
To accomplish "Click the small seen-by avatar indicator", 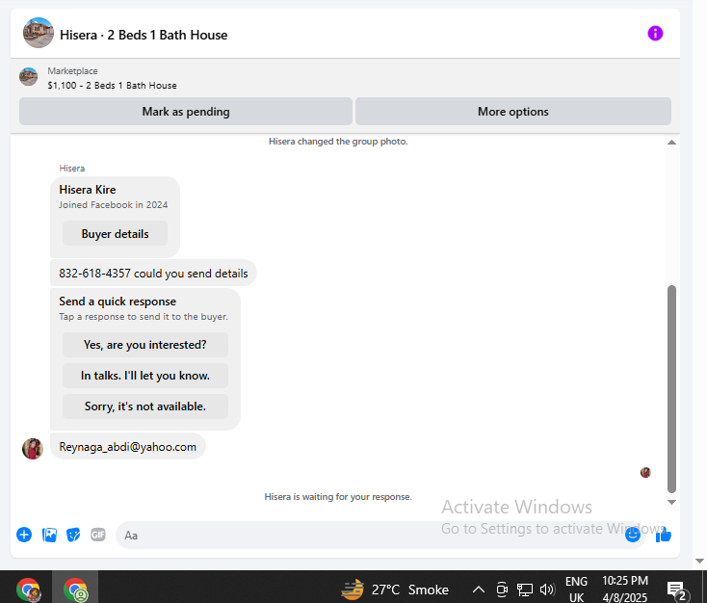I will [645, 472].
